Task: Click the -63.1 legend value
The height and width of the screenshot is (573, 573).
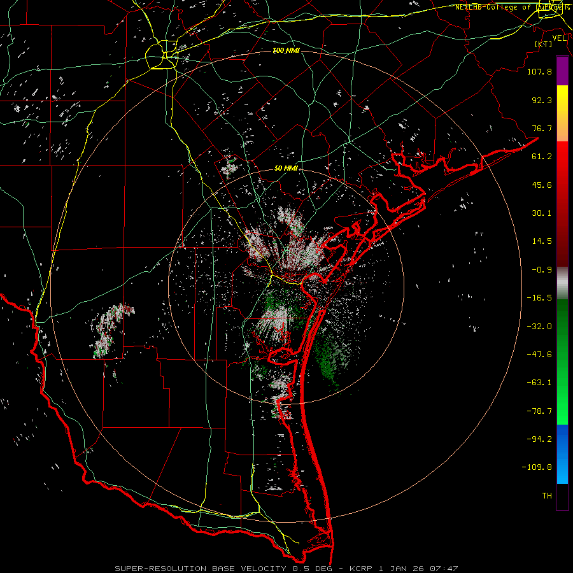Action: tap(539, 383)
